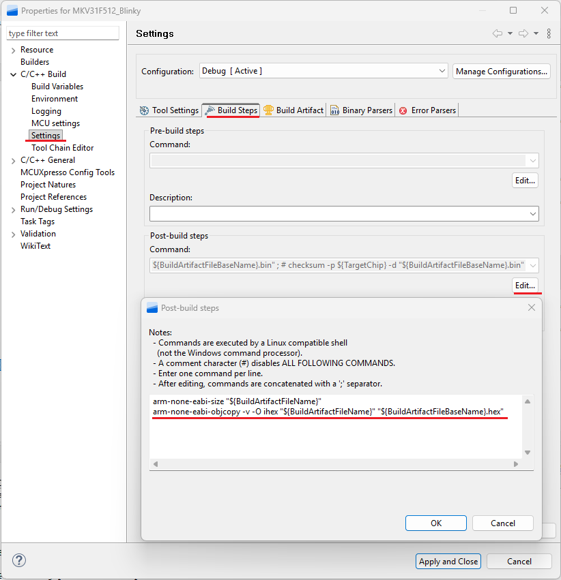
Task: Close the Post-build steps dialog
Action: click(532, 308)
